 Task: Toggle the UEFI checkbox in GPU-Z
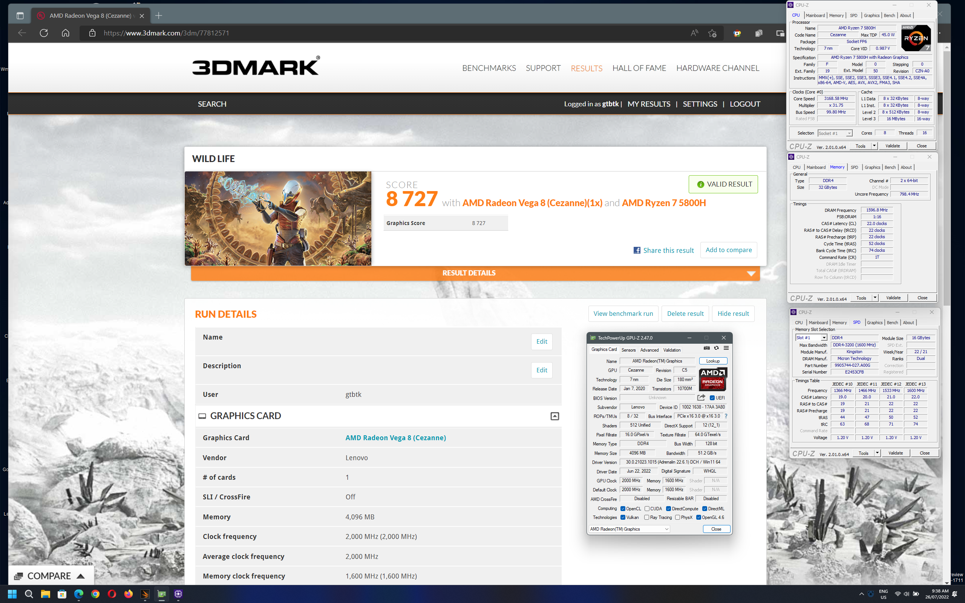[712, 398]
